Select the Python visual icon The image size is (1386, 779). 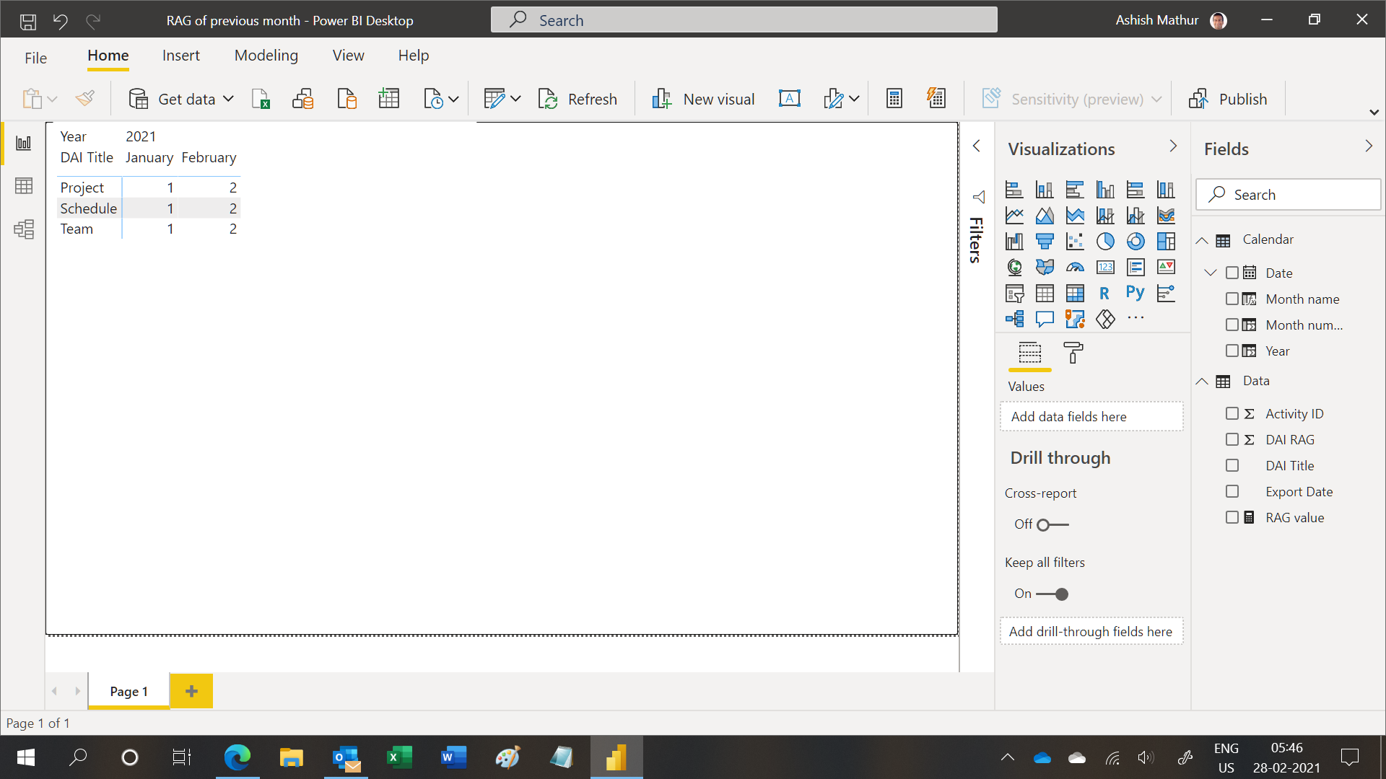pos(1136,294)
